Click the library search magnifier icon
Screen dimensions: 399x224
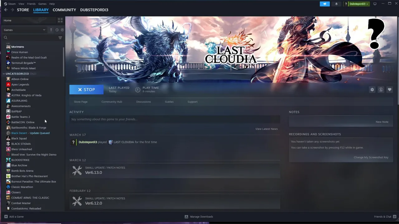pyautogui.click(x=5, y=38)
